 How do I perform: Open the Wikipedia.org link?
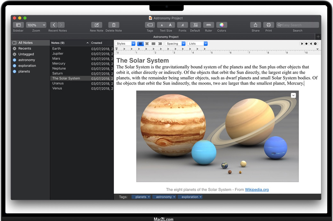tap(257, 190)
